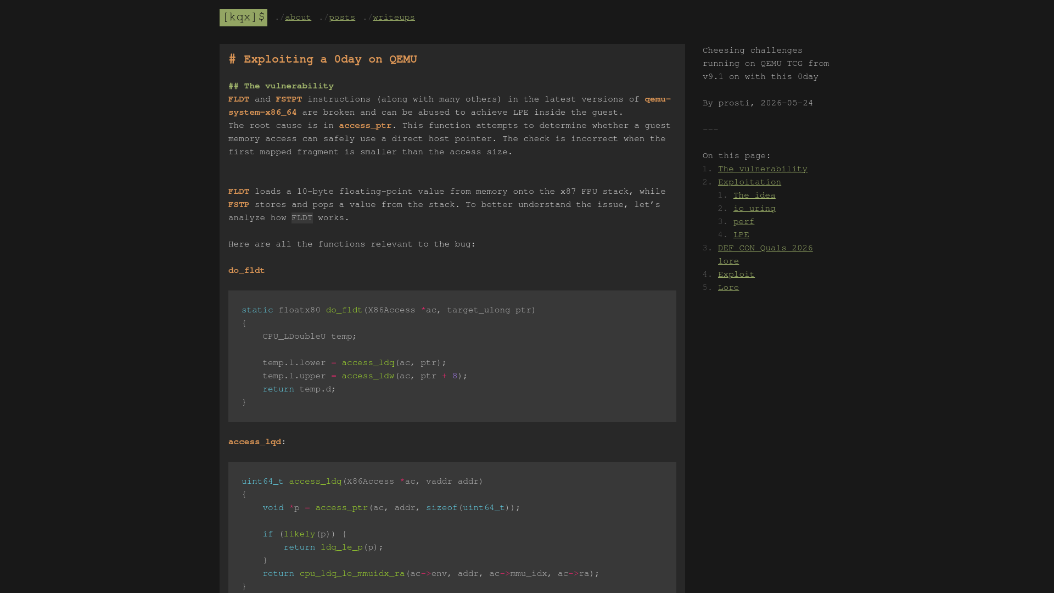The image size is (1054, 593).
Task: Click the bold access_ptr text
Action: click(365, 126)
